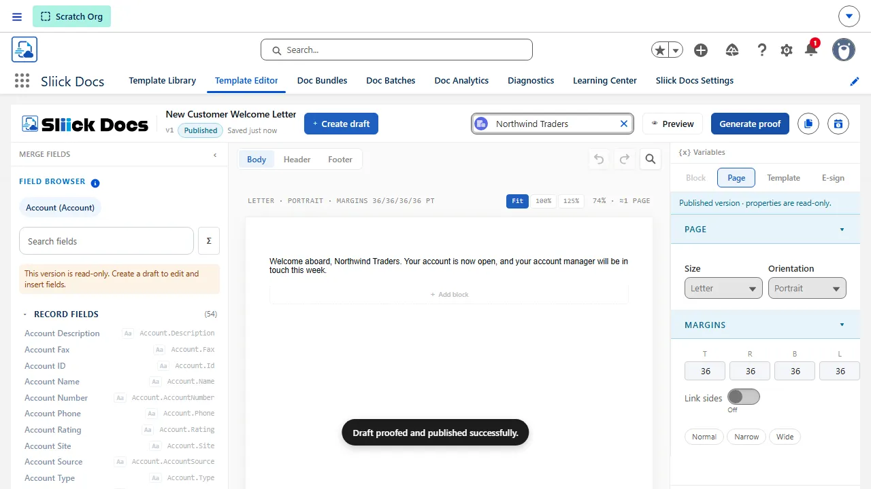Select the Account Name field
This screenshot has width=871, height=489.
point(120,382)
